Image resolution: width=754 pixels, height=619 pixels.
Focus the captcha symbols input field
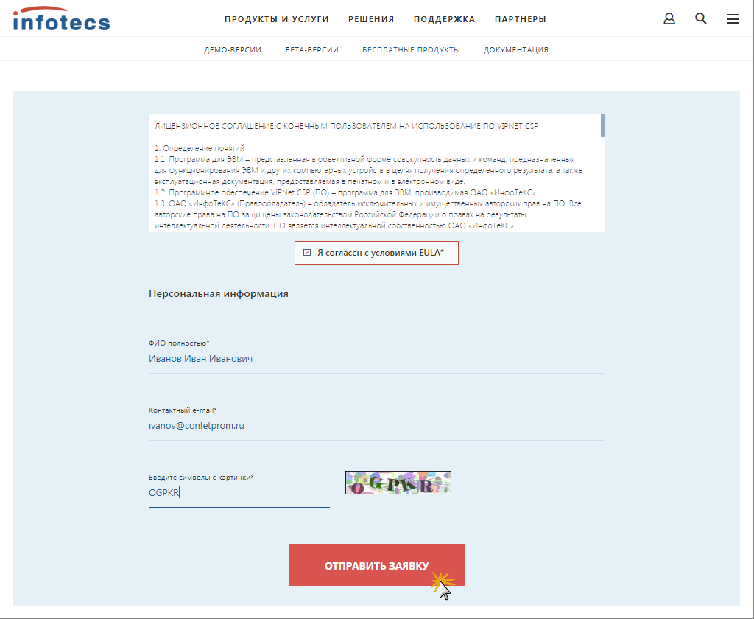coord(239,493)
